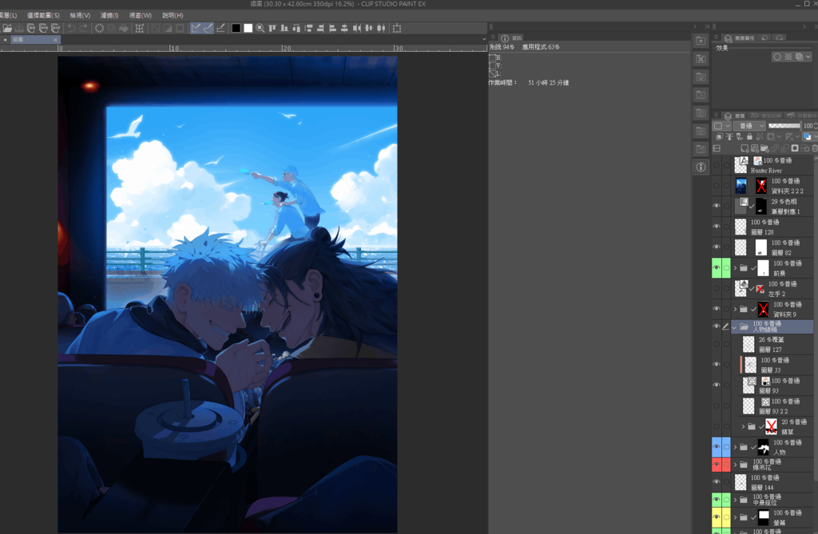Image resolution: width=818 pixels, height=534 pixels.
Task: Select the white sub color swatch
Action: (x=248, y=28)
